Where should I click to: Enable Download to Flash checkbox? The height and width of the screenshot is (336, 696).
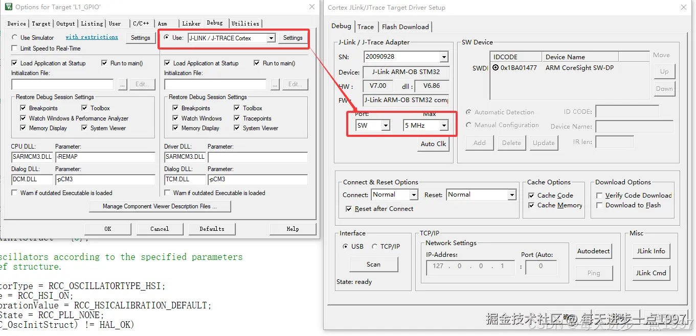point(599,205)
